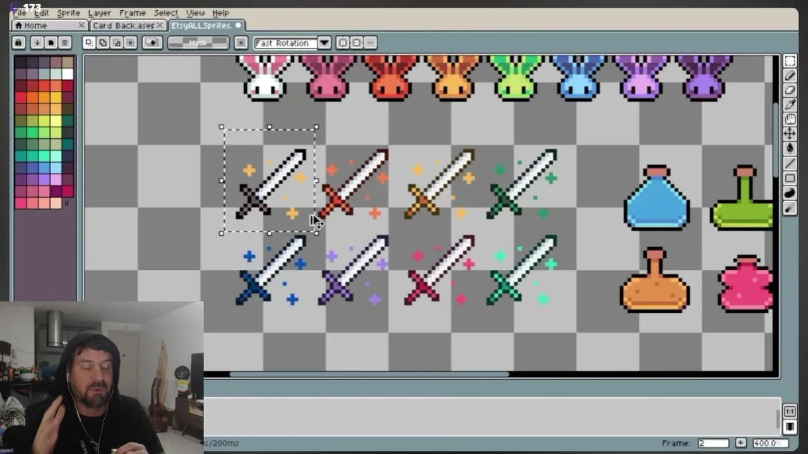This screenshot has width=808, height=454.
Task: Open the Fast Rotation algorithm dropdown
Action: [324, 43]
